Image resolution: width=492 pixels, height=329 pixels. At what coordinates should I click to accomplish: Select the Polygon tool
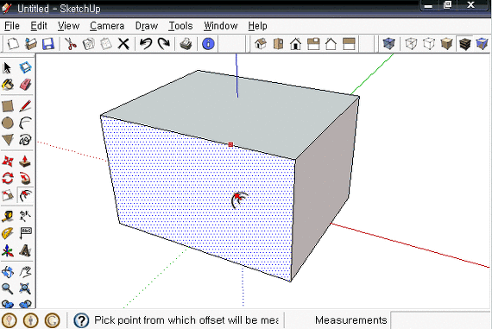pos(8,140)
